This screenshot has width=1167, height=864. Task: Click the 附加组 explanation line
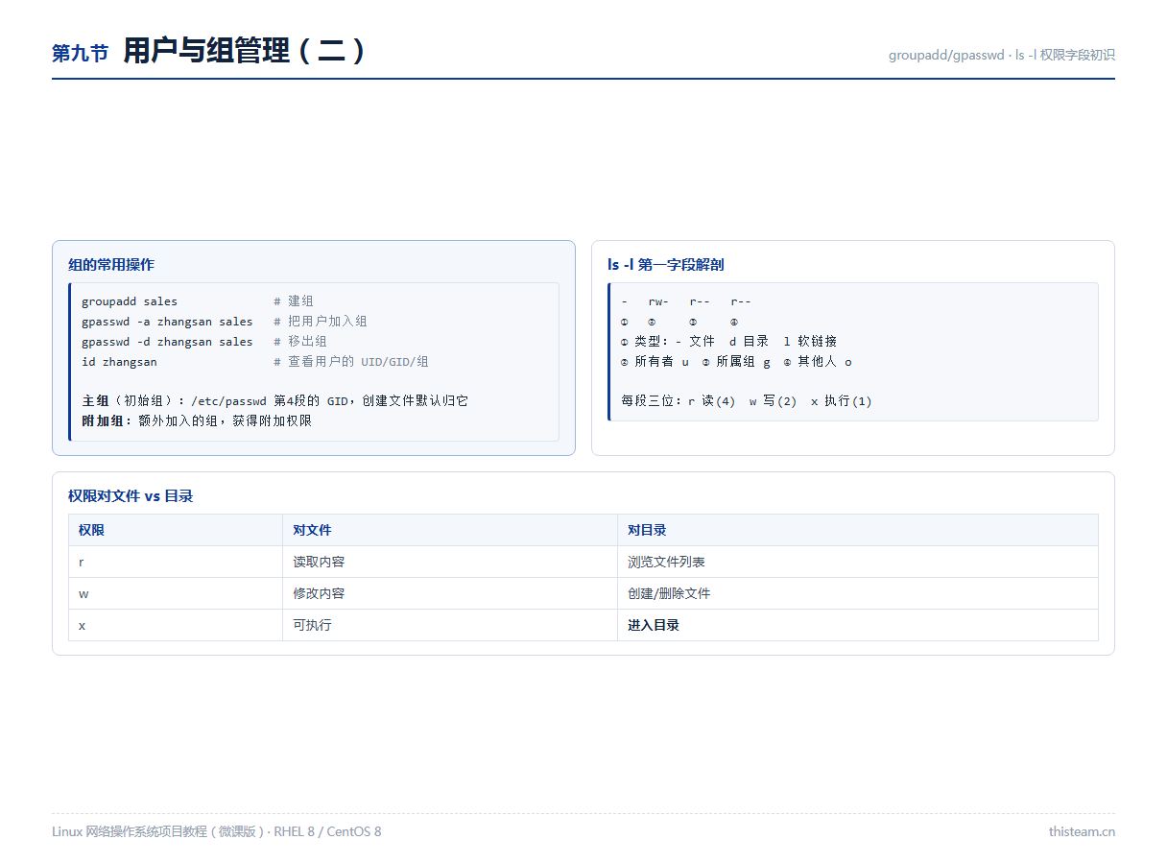[197, 420]
